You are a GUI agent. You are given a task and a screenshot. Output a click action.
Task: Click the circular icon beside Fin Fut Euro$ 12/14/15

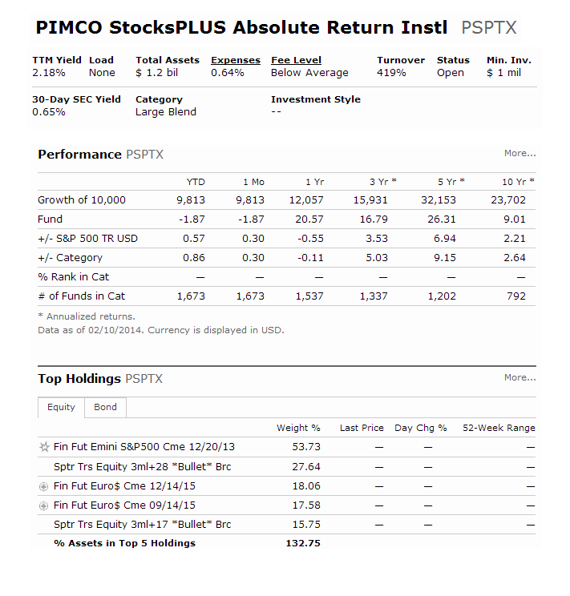click(44, 486)
